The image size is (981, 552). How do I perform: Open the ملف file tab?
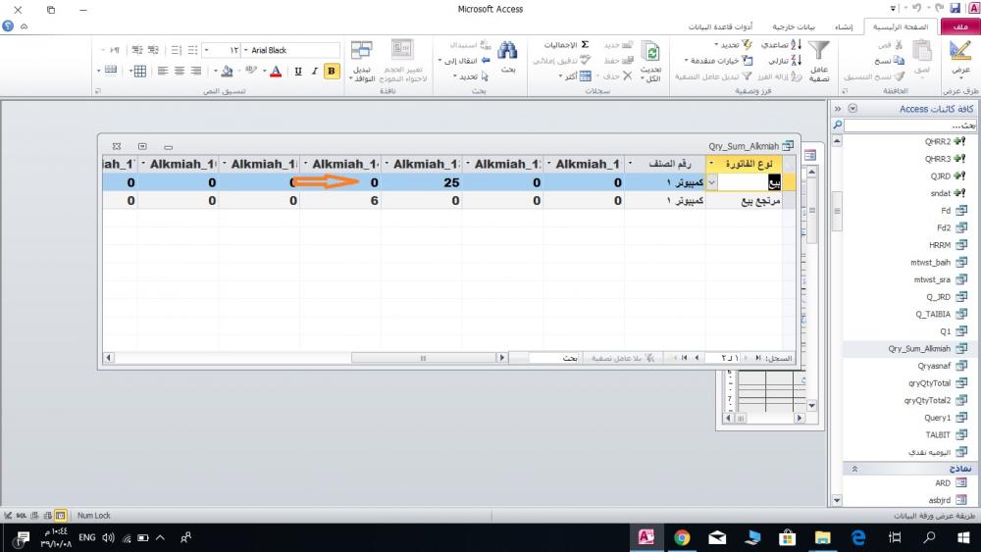tap(959, 26)
